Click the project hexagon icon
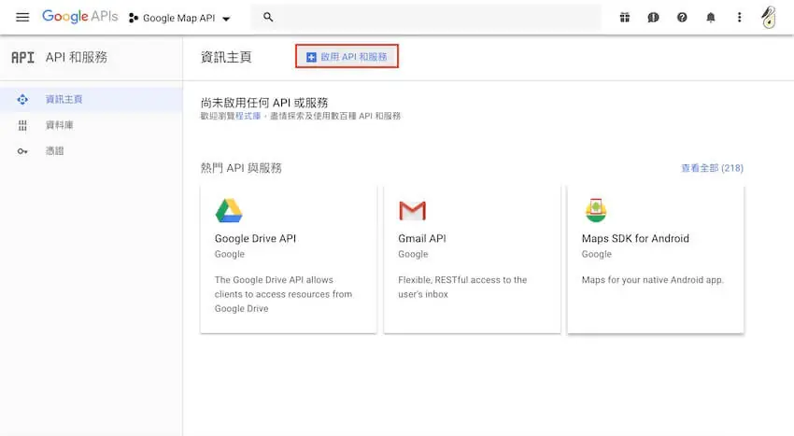This screenshot has width=794, height=436. coord(134,19)
